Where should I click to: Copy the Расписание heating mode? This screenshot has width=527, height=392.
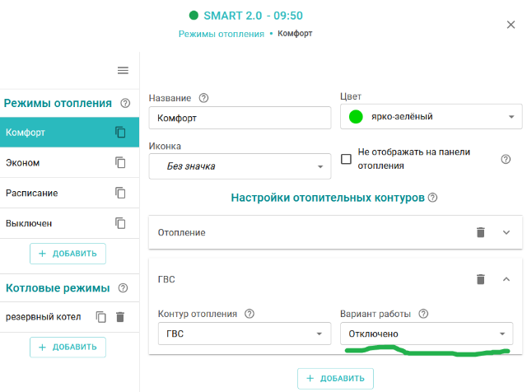[x=120, y=193]
